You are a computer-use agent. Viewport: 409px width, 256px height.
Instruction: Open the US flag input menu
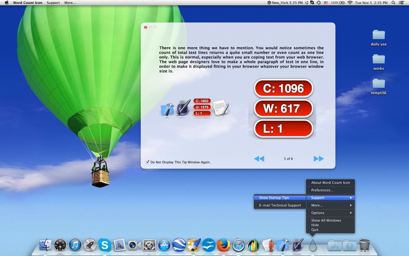point(326,3)
